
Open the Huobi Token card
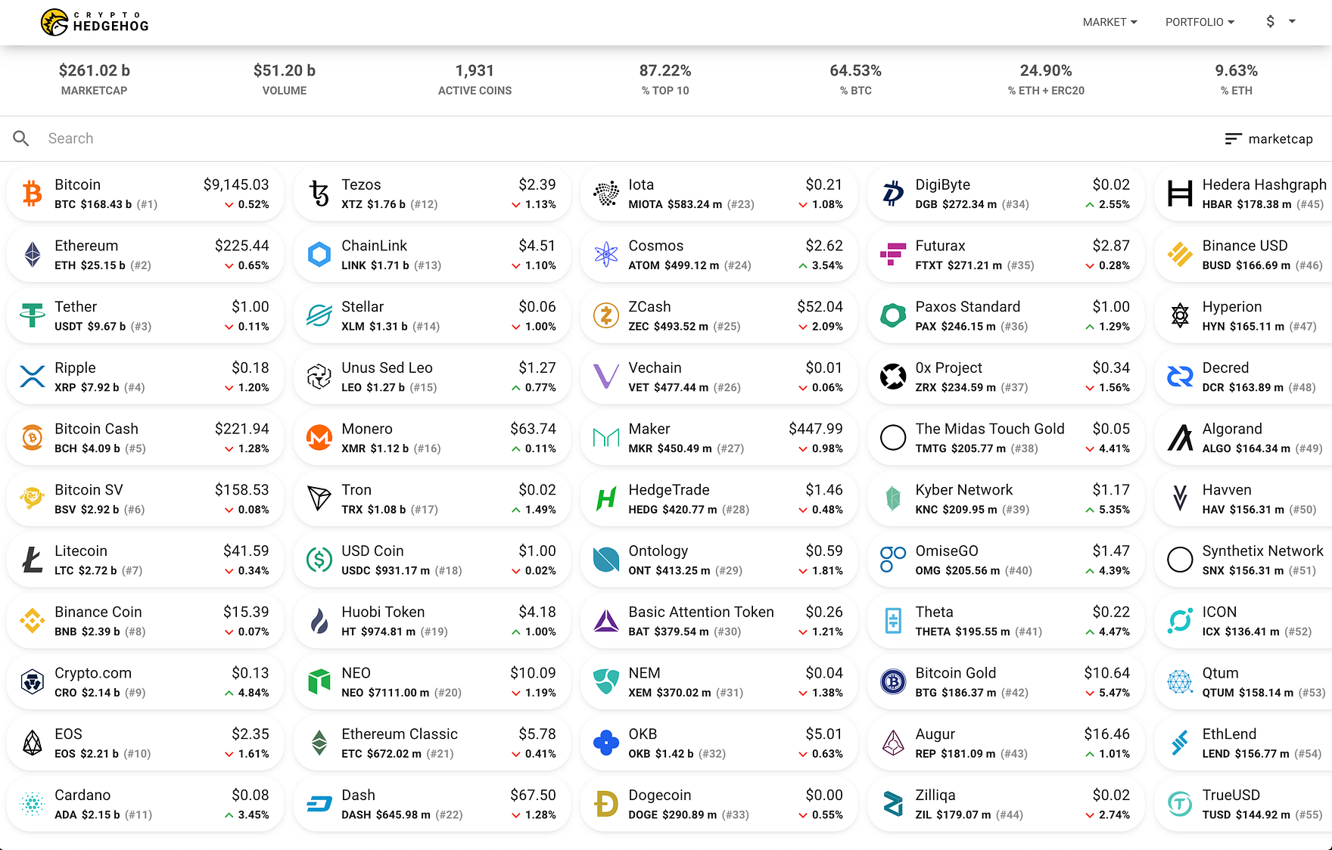pyautogui.click(x=431, y=621)
